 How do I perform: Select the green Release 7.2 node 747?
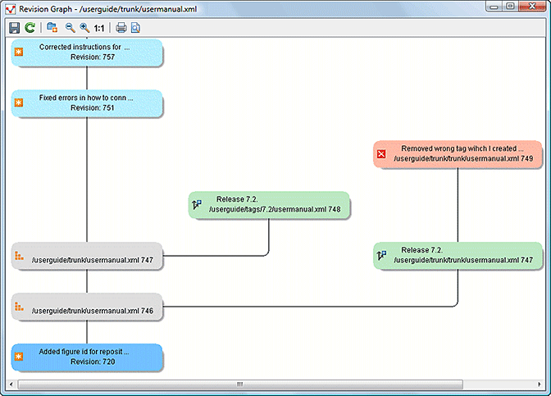(457, 255)
